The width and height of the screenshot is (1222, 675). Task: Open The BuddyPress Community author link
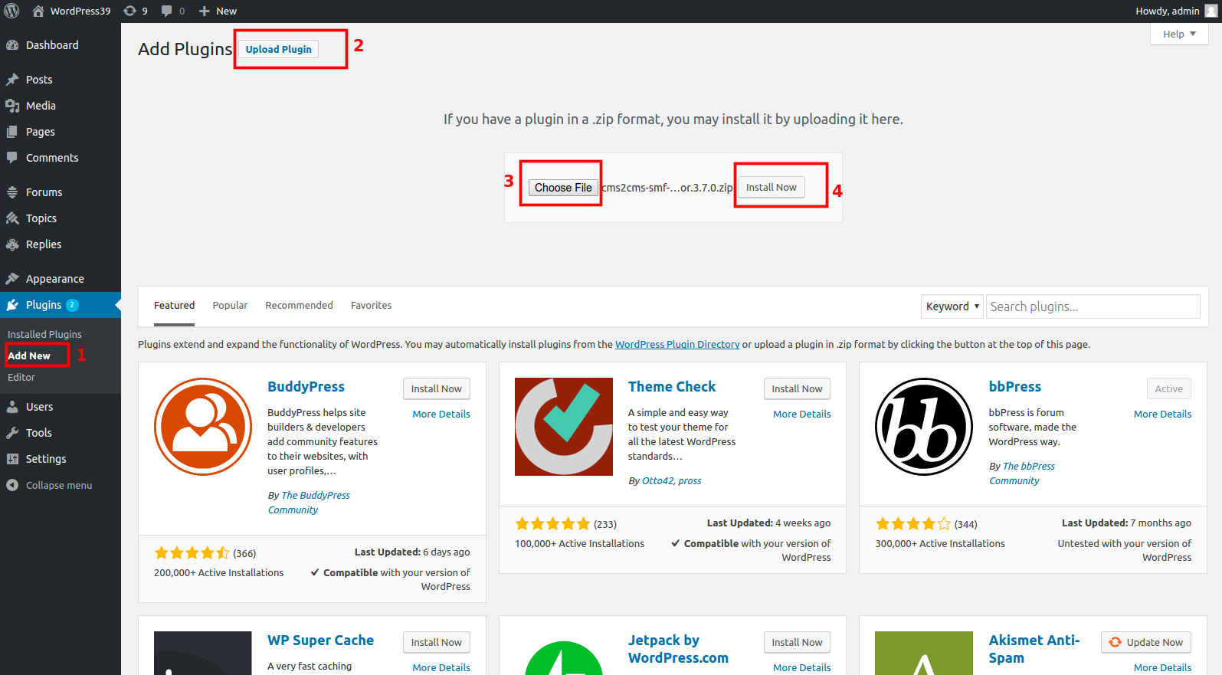point(309,503)
